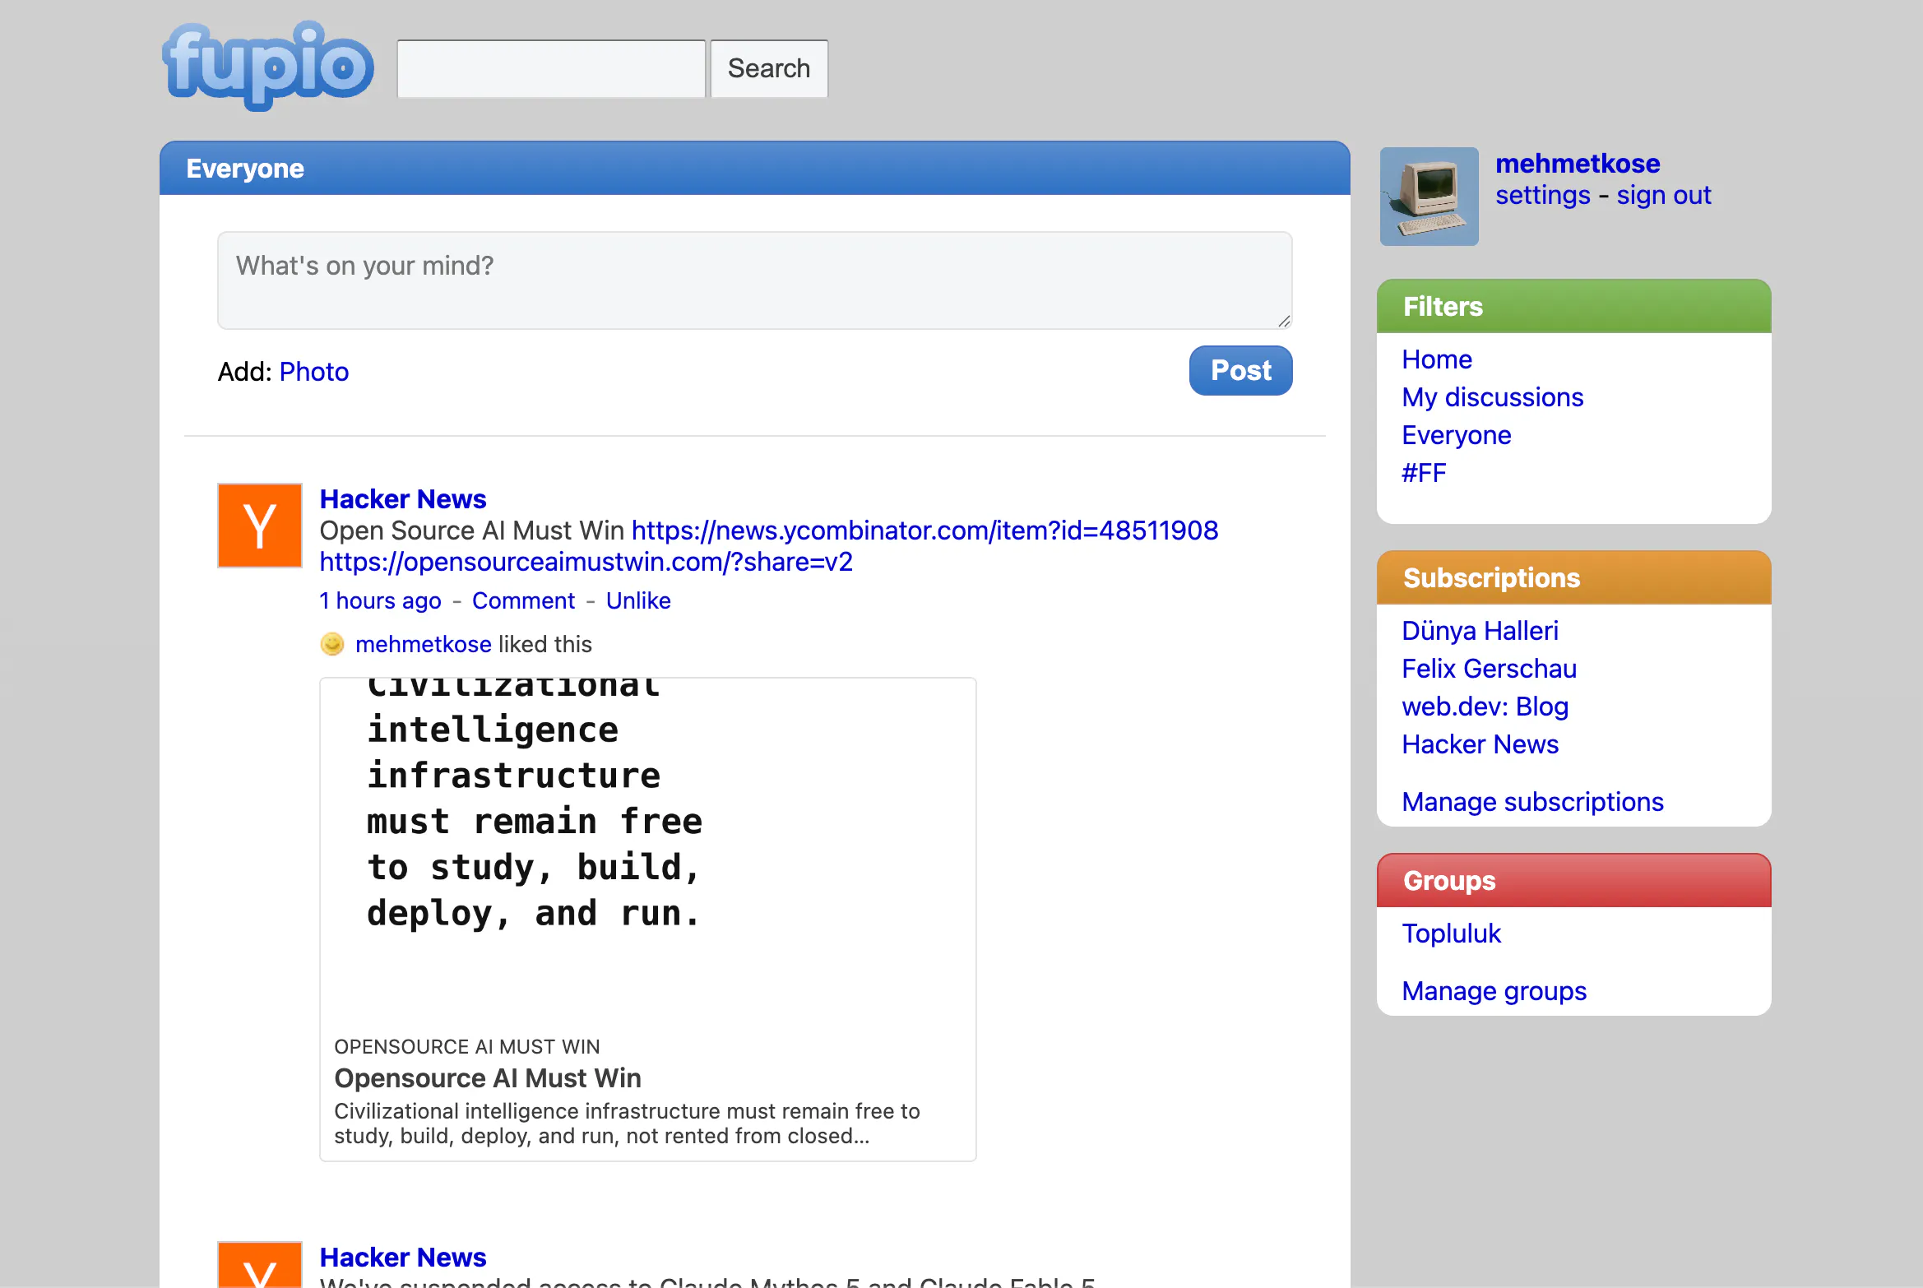Open the 'Opensource AI Must Win' preview title
Screen dimensions: 1923x1288
(488, 1078)
